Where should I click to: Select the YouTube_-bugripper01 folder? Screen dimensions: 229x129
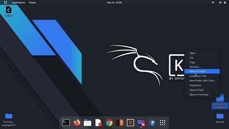click(9, 120)
